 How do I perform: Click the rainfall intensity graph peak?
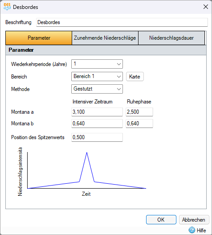(x=87, y=153)
